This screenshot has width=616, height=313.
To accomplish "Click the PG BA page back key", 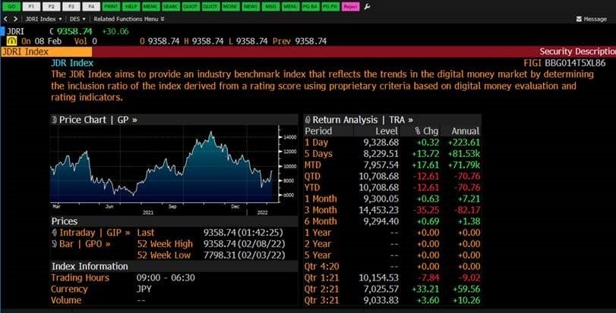I will (x=311, y=7).
